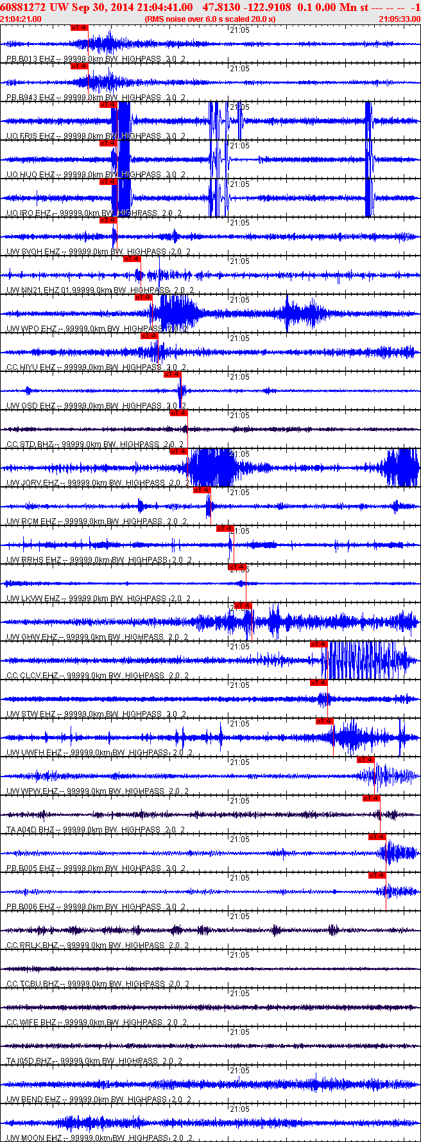
Task: Click the 'TA J05D BHZ' station label
Action: pos(30,1061)
